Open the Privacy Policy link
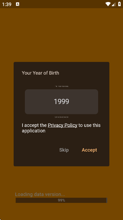This screenshot has height=220, width=123. click(62, 125)
